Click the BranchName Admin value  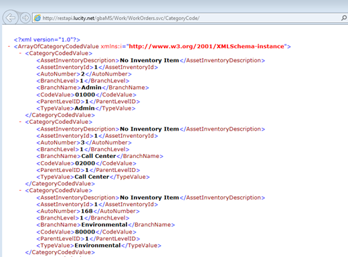tap(91, 88)
